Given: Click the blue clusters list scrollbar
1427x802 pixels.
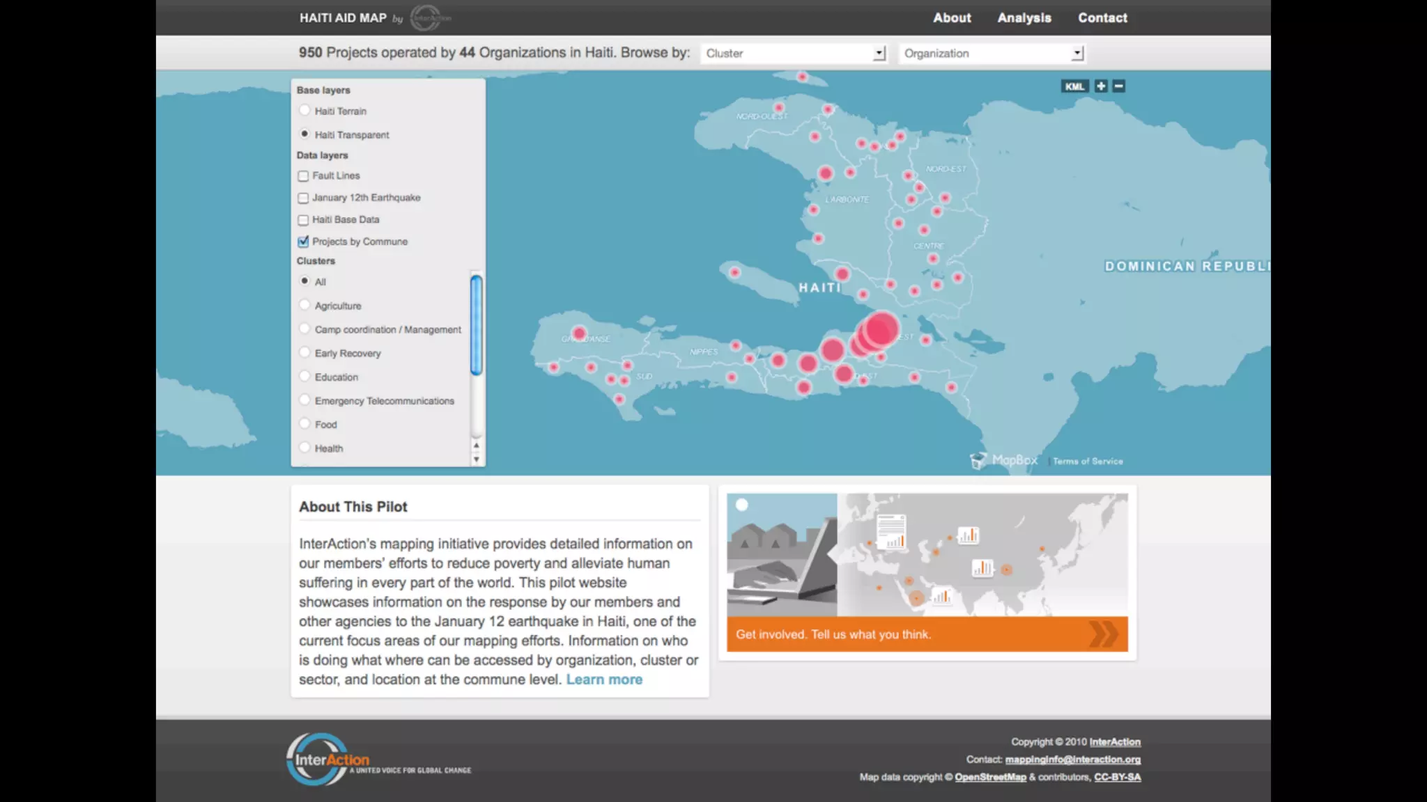Looking at the screenshot, I should (x=477, y=324).
